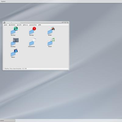122x122 pixels.
Task: Open the Datei menu
Action: pos(6,25)
